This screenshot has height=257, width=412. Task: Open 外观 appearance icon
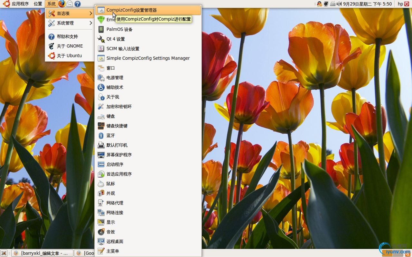[101, 193]
